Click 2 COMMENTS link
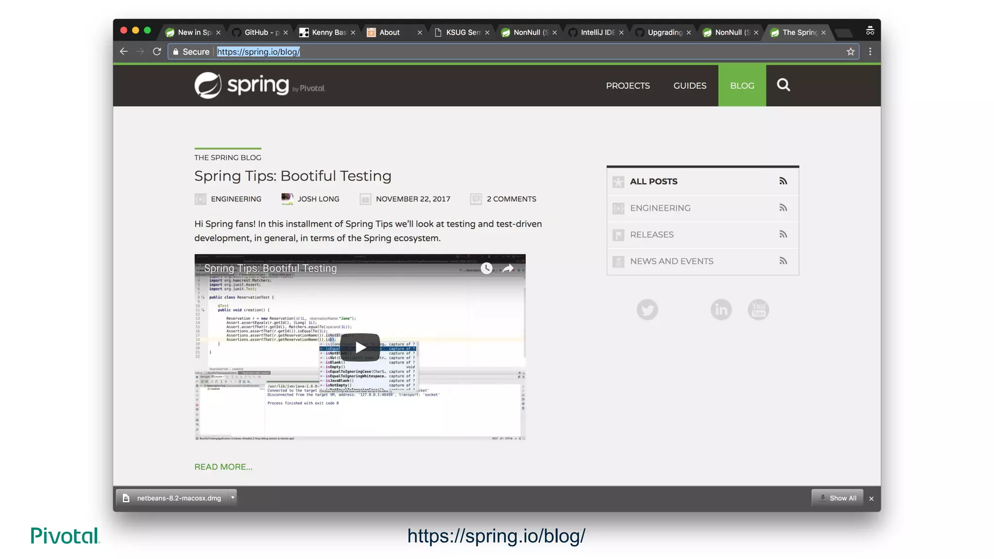This screenshot has width=994, height=559. [x=512, y=199]
